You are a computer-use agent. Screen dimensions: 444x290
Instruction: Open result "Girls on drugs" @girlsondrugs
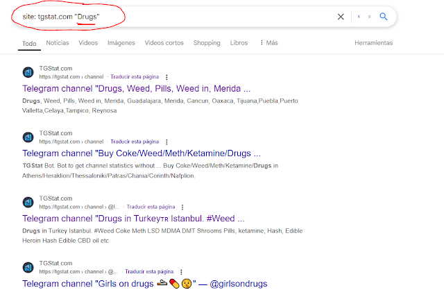point(145,284)
